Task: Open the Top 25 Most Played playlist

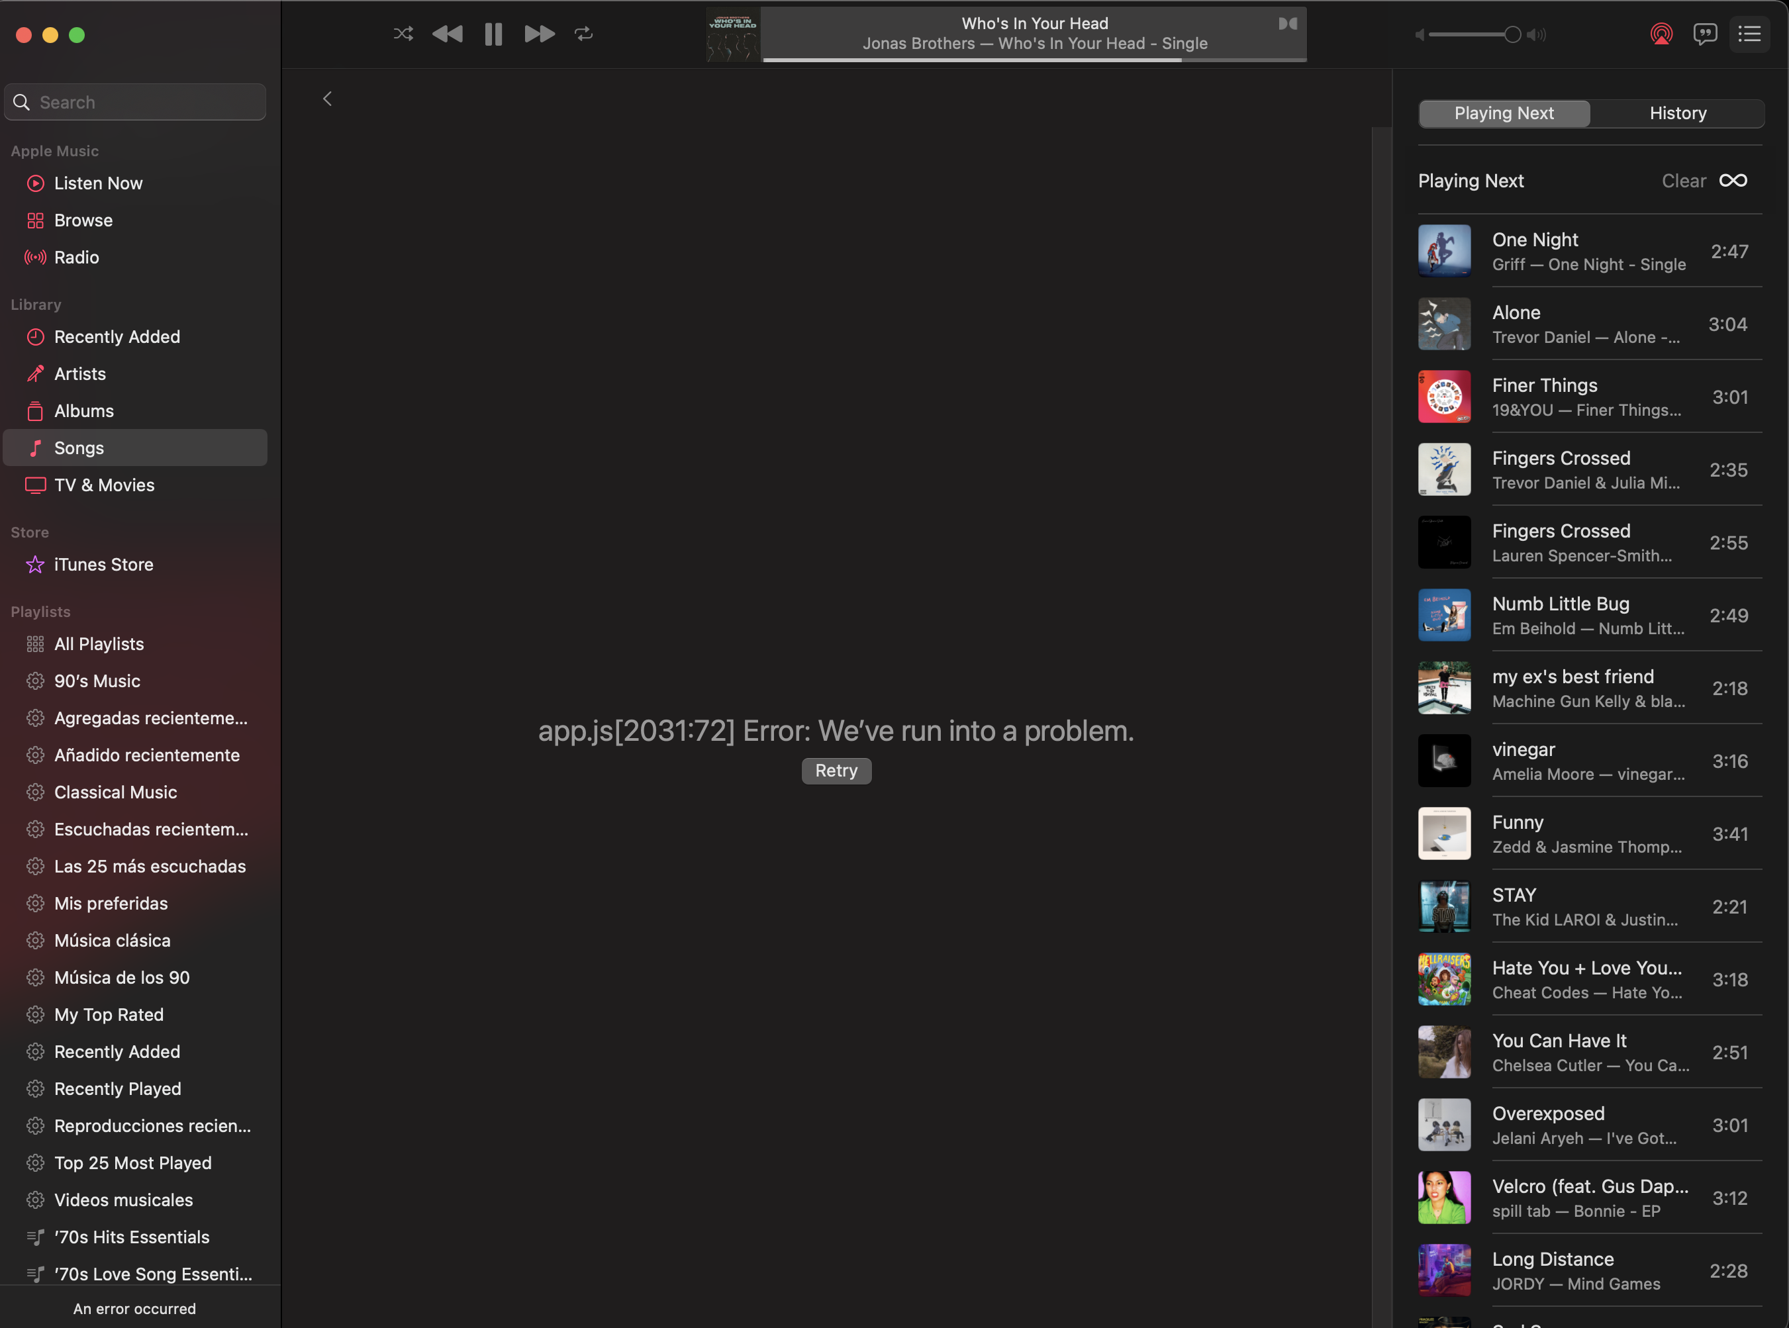Action: (132, 1162)
